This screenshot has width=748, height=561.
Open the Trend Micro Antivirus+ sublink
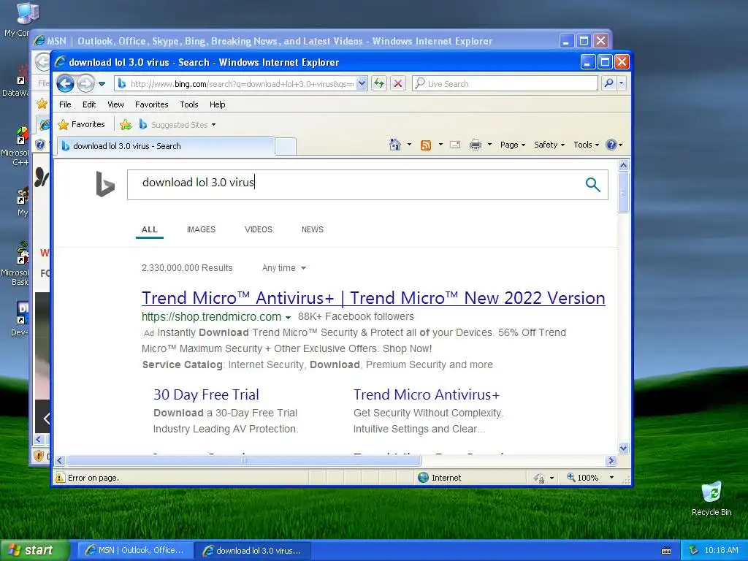[427, 394]
